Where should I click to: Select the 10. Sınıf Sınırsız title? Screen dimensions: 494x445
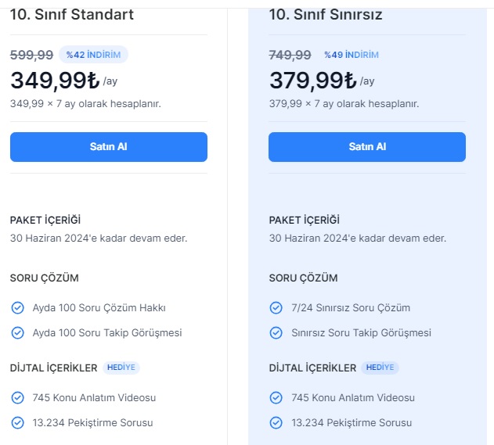[x=326, y=15]
